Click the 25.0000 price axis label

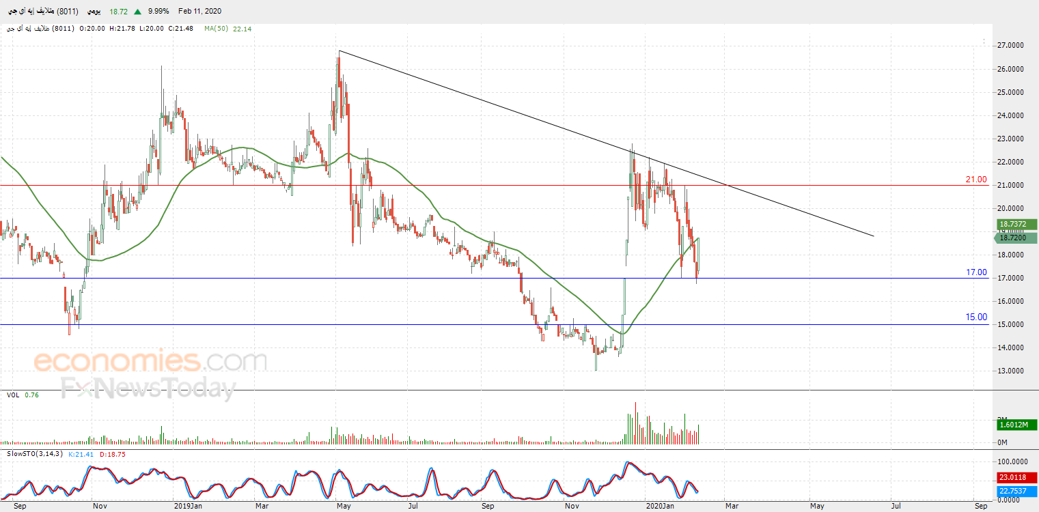coord(1011,92)
